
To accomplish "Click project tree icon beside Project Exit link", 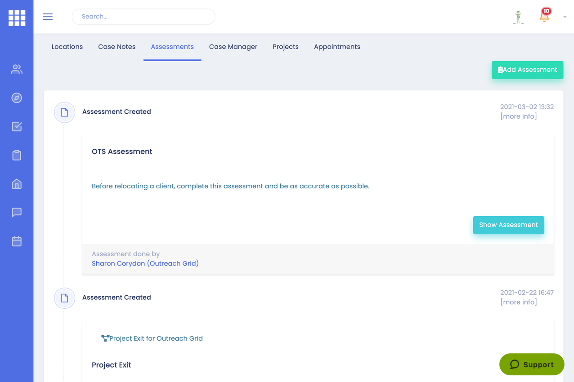I will [105, 338].
